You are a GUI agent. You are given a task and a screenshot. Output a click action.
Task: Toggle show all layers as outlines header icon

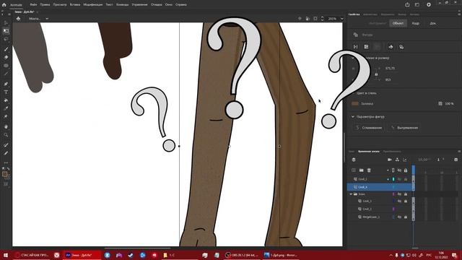point(393,170)
